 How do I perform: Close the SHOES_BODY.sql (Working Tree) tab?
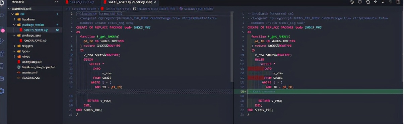[x=155, y=2]
